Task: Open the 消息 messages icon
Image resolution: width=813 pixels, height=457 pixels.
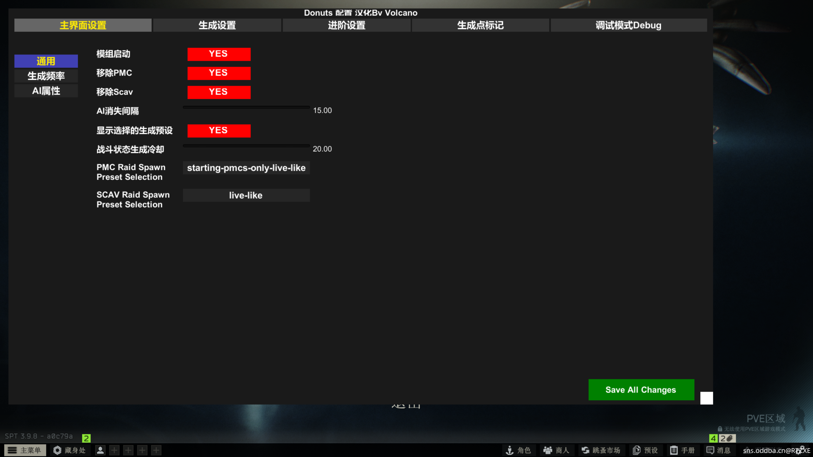Action: (710, 450)
